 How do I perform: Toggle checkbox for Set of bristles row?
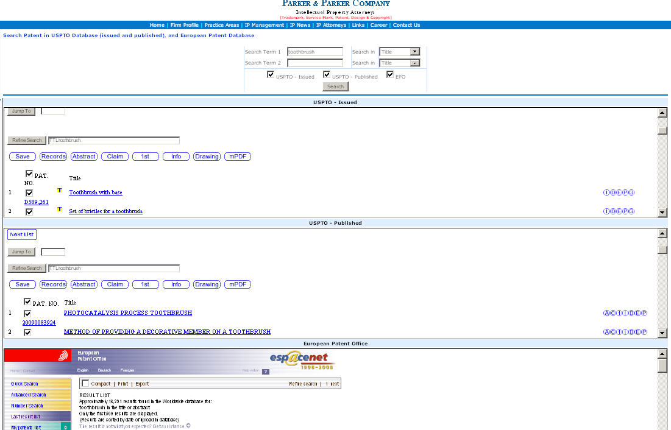[29, 212]
